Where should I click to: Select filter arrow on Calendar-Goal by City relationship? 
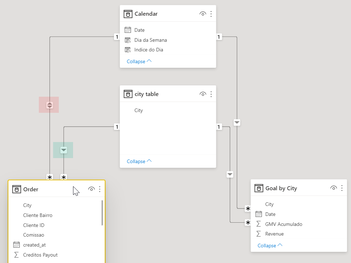tap(237, 123)
